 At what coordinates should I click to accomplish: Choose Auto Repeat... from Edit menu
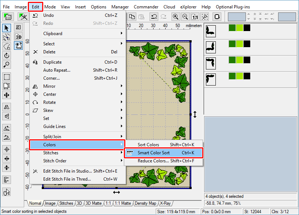tap(78, 70)
